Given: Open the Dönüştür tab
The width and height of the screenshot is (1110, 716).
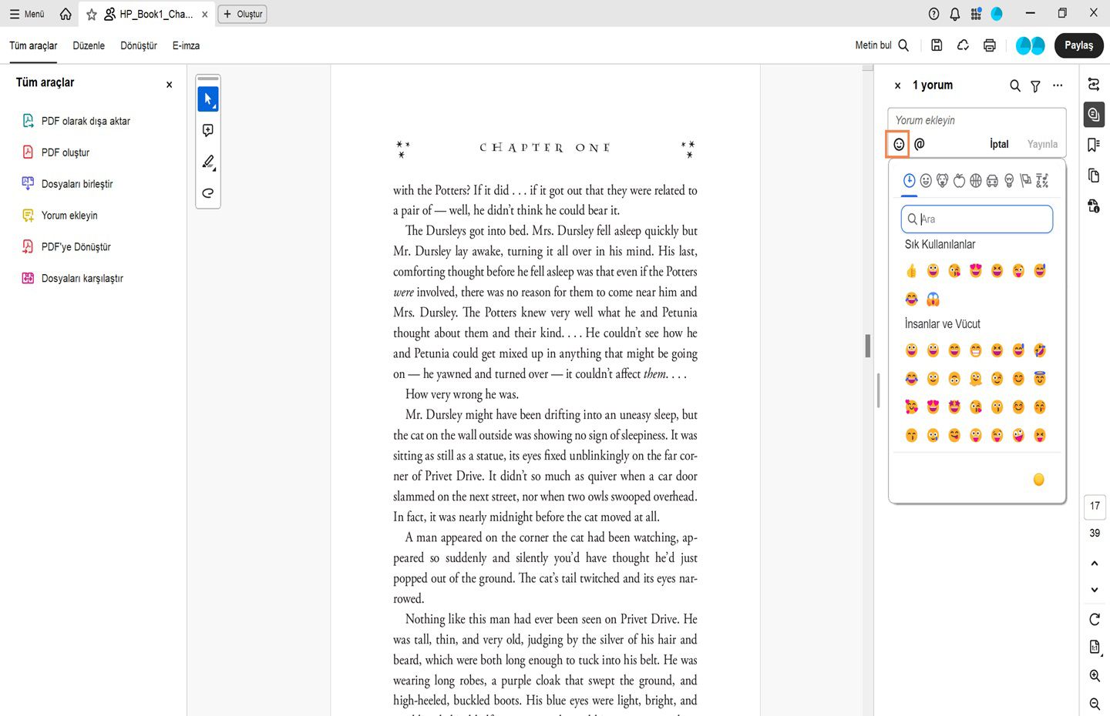Looking at the screenshot, I should click(x=139, y=45).
